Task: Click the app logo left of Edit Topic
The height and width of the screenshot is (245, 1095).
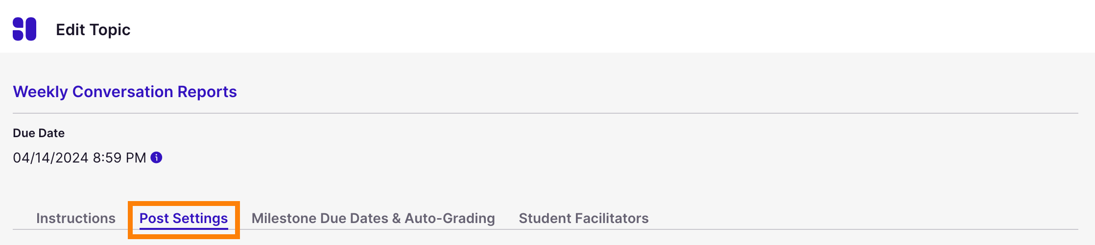Action: point(24,29)
